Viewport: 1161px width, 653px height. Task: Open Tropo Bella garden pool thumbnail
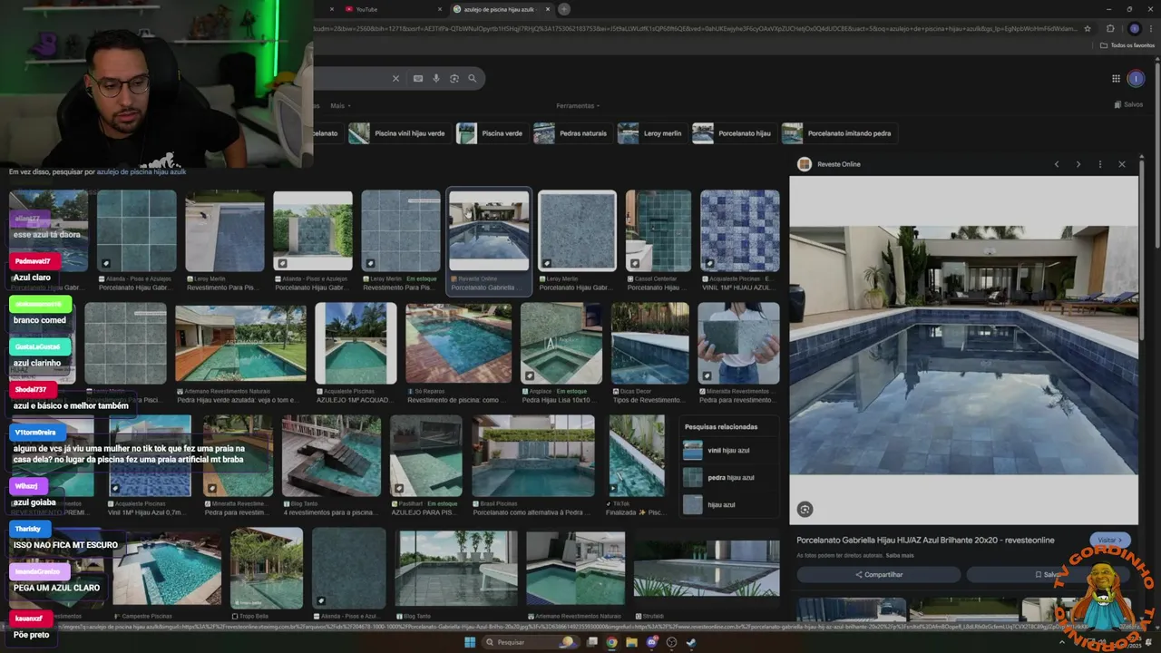(x=266, y=569)
